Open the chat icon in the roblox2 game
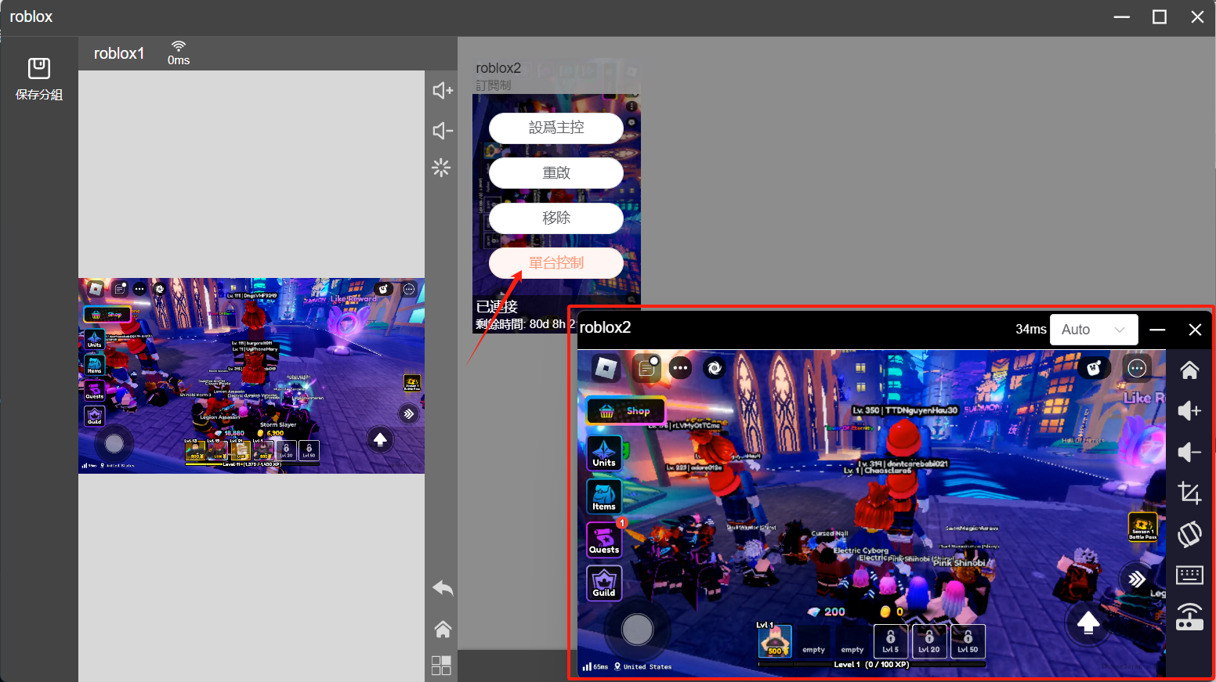 point(647,368)
